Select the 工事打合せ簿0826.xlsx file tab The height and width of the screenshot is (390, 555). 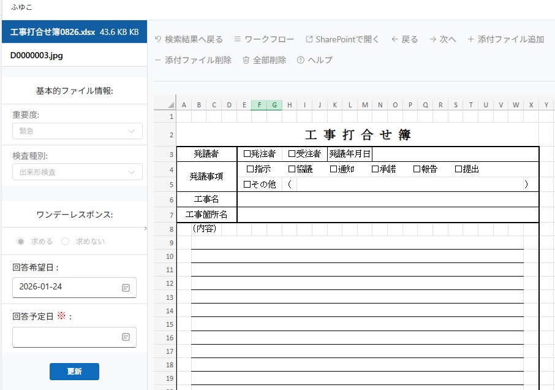[x=53, y=31]
